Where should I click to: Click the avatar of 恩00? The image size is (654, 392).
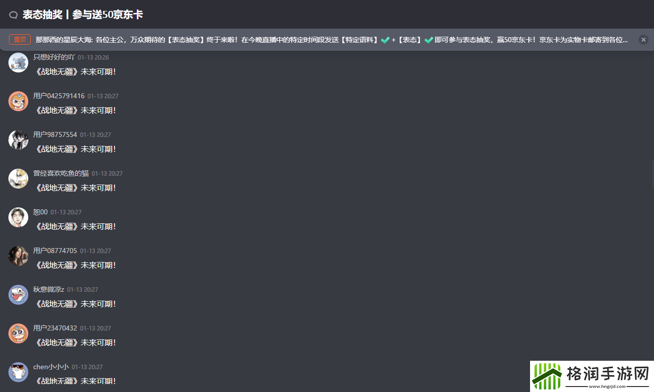click(x=18, y=217)
